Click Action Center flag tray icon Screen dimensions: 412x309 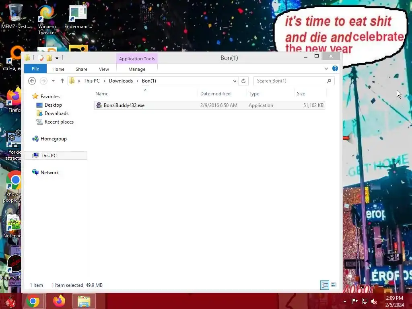pyautogui.click(x=354, y=301)
